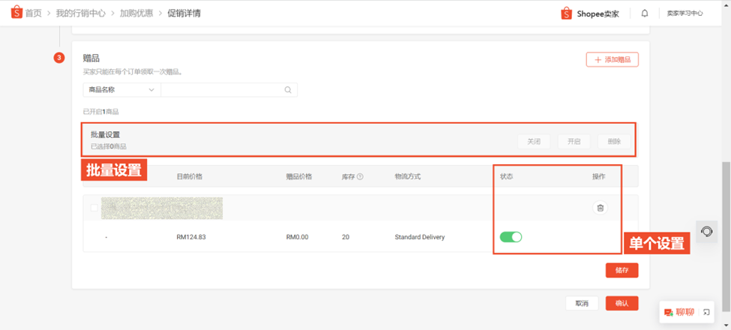Click the Shopee logo in the breadcrumb
Image resolution: width=731 pixels, height=330 pixels.
point(16,13)
